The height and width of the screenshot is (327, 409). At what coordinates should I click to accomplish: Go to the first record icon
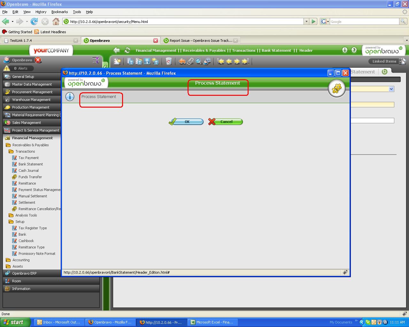pyautogui.click(x=220, y=61)
